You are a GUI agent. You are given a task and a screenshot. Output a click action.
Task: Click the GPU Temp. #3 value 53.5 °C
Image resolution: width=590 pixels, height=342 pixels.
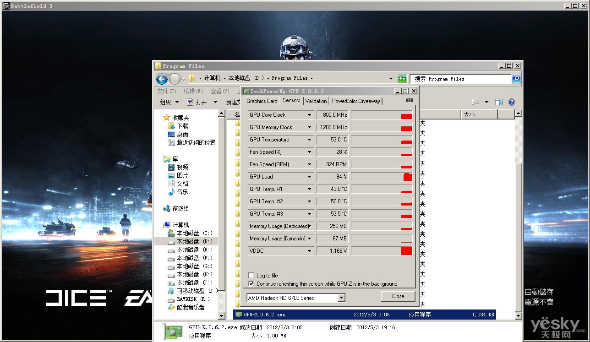click(333, 214)
